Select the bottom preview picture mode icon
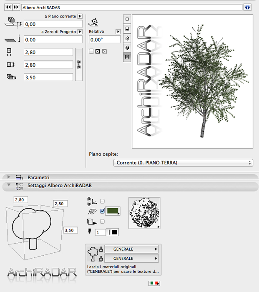 pos(127,57)
